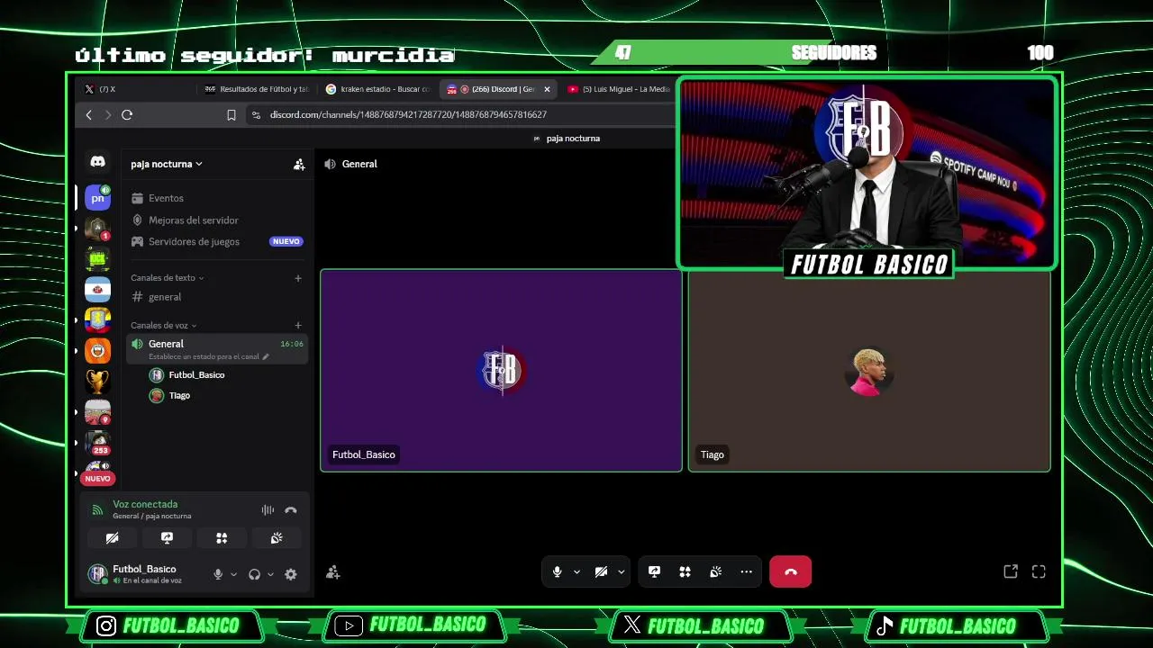This screenshot has height=648, width=1153.
Task: Click "Voz conectada" connection status text
Action: tap(145, 505)
